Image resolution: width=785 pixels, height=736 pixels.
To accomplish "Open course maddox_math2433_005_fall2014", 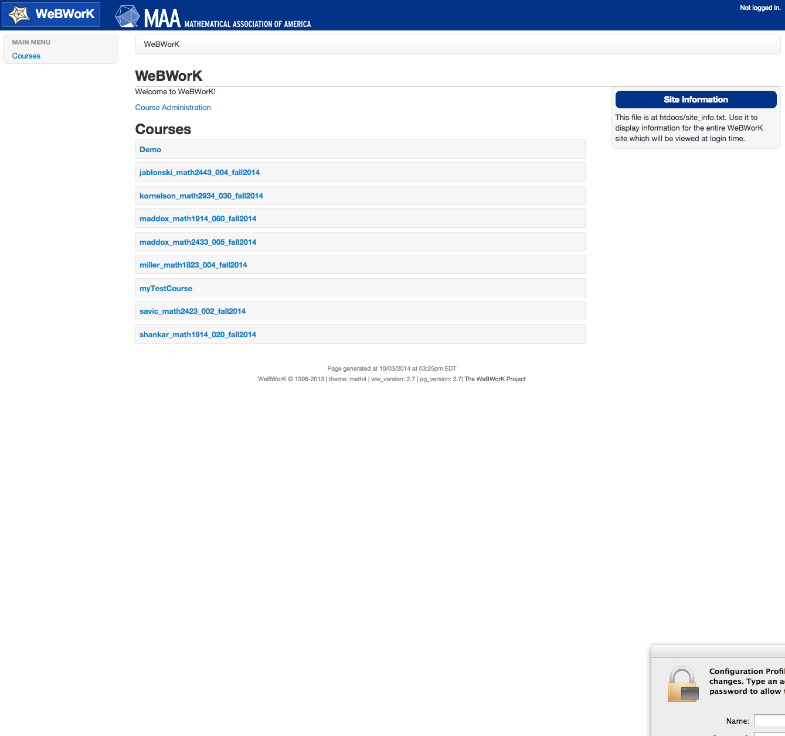I will [x=198, y=242].
